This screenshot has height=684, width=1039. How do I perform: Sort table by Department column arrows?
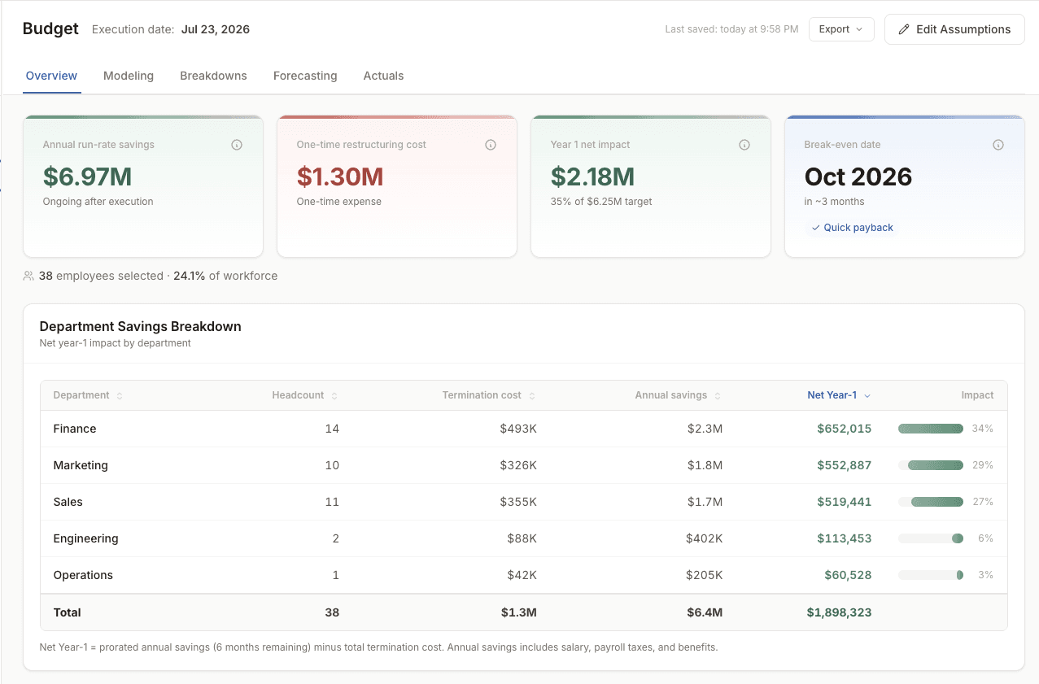(120, 396)
